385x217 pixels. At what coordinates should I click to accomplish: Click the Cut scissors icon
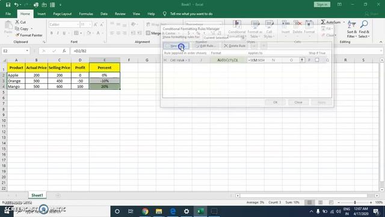tap(17, 22)
